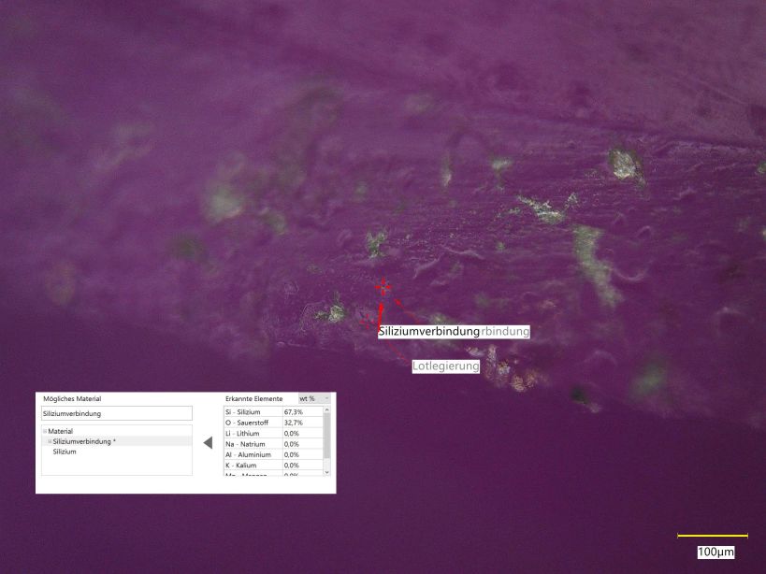Click the yellow 100µm scale bar
766x574 pixels.
712,536
